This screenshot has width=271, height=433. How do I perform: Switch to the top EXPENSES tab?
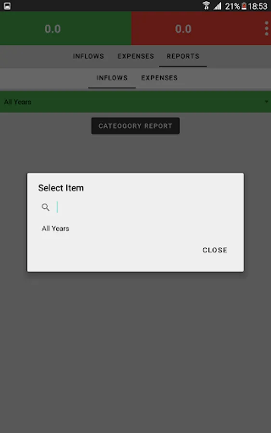pyautogui.click(x=136, y=56)
